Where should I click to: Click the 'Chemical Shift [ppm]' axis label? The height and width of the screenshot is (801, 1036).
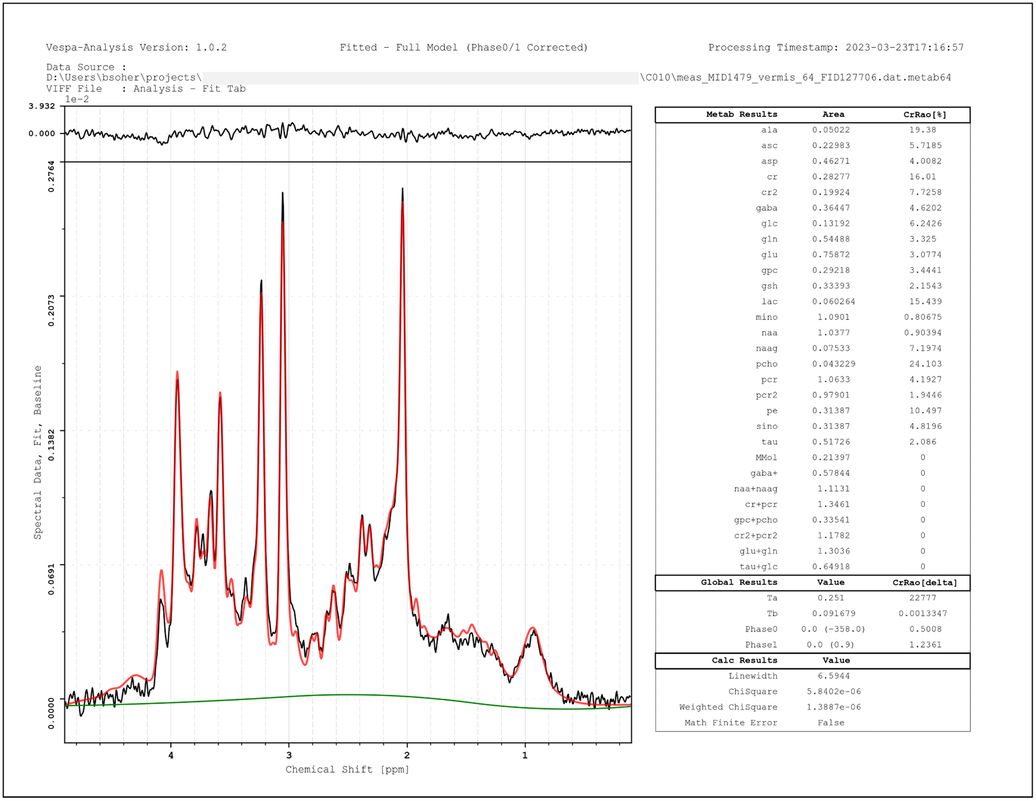click(348, 769)
